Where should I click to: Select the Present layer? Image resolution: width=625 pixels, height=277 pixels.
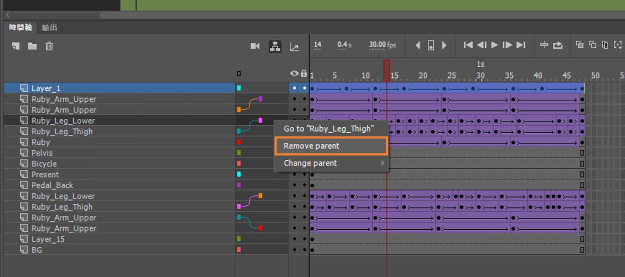(119, 174)
